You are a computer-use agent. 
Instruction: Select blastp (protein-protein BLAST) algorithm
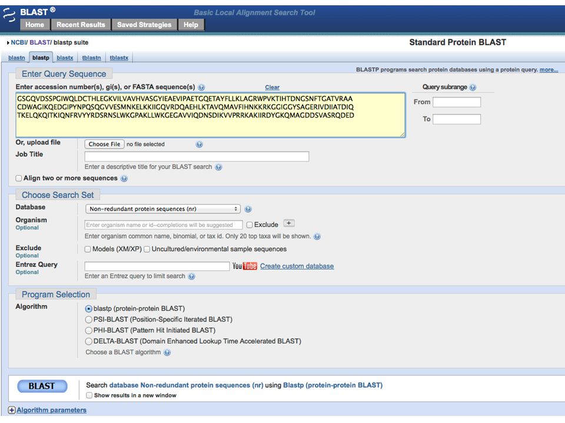coord(89,309)
